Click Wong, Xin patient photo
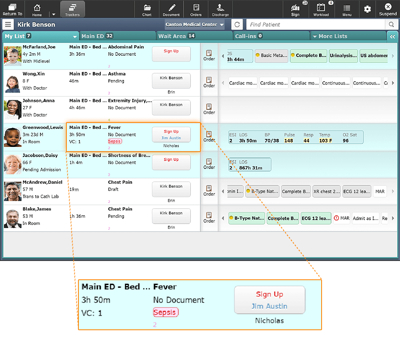Viewport: 400px width, 345px height. pos(12,83)
